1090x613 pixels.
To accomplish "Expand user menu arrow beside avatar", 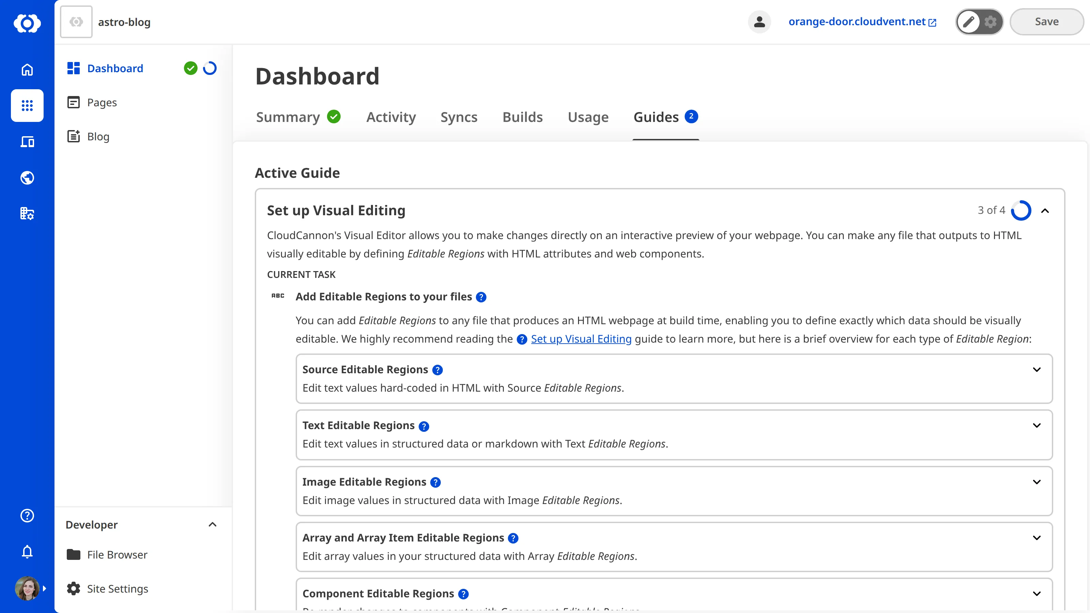I will pyautogui.click(x=44, y=588).
